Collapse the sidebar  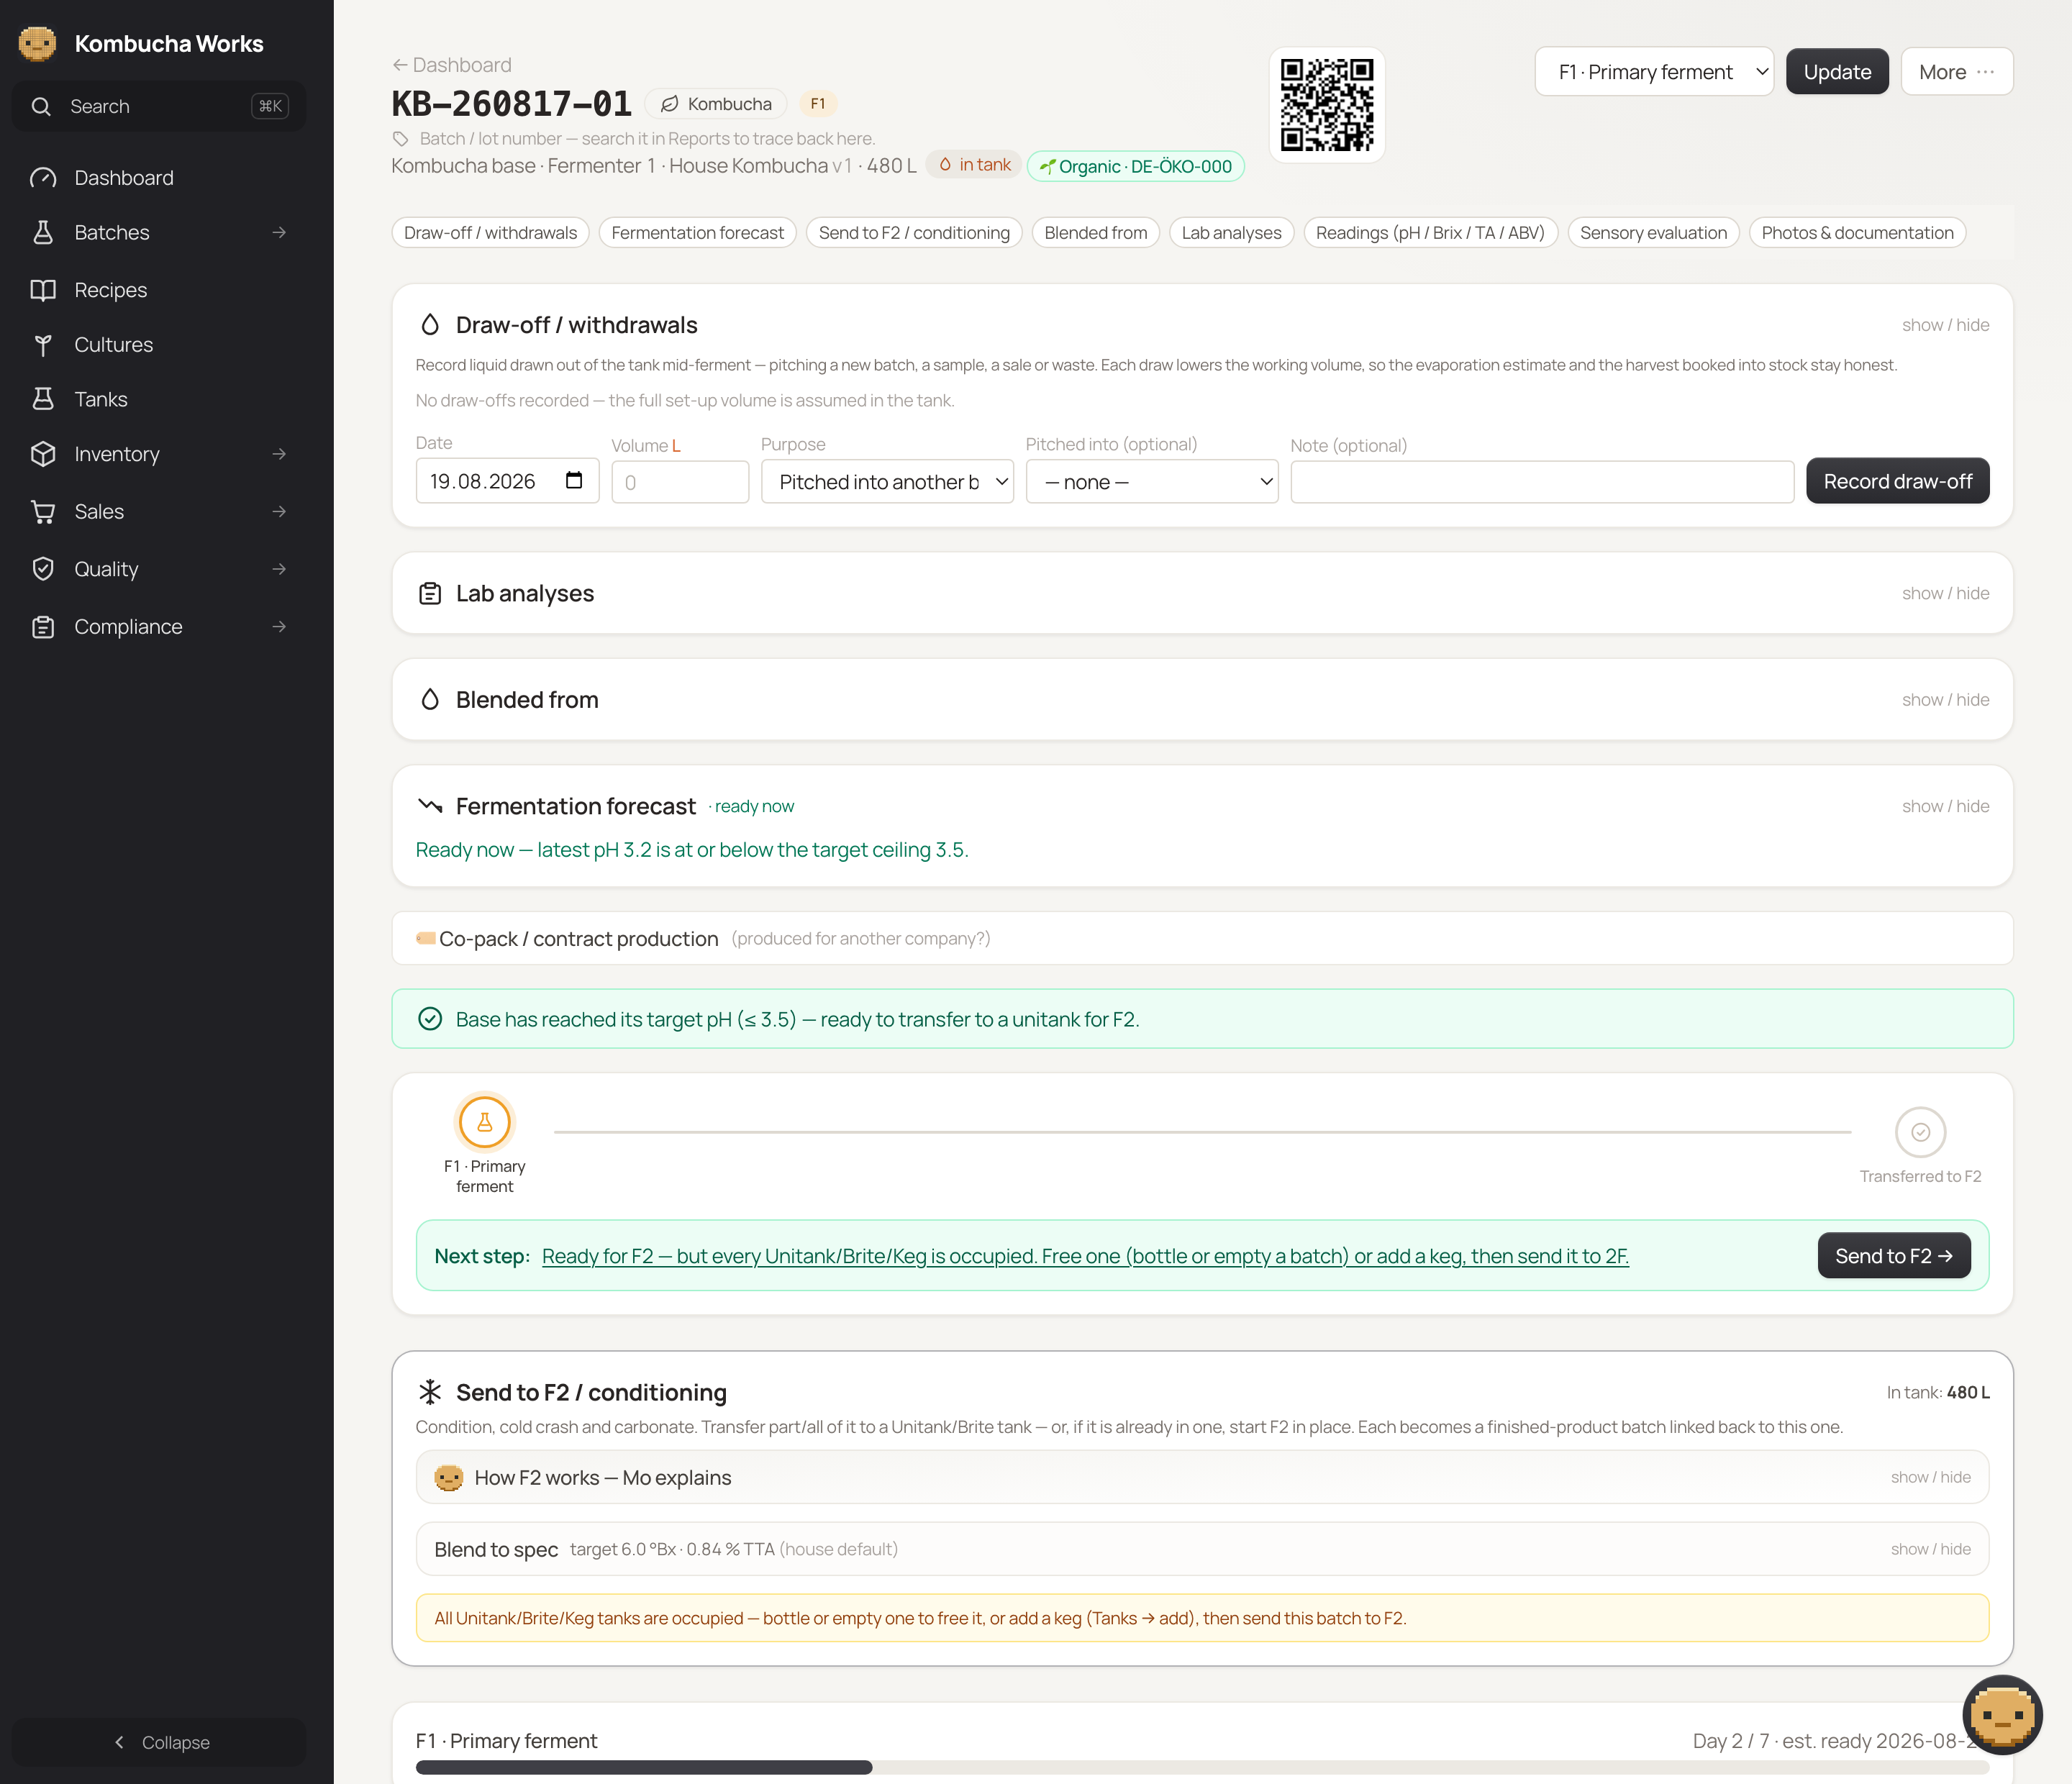tap(160, 1742)
